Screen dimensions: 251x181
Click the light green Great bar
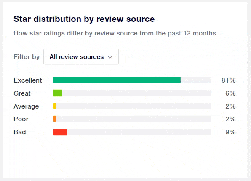58,93
